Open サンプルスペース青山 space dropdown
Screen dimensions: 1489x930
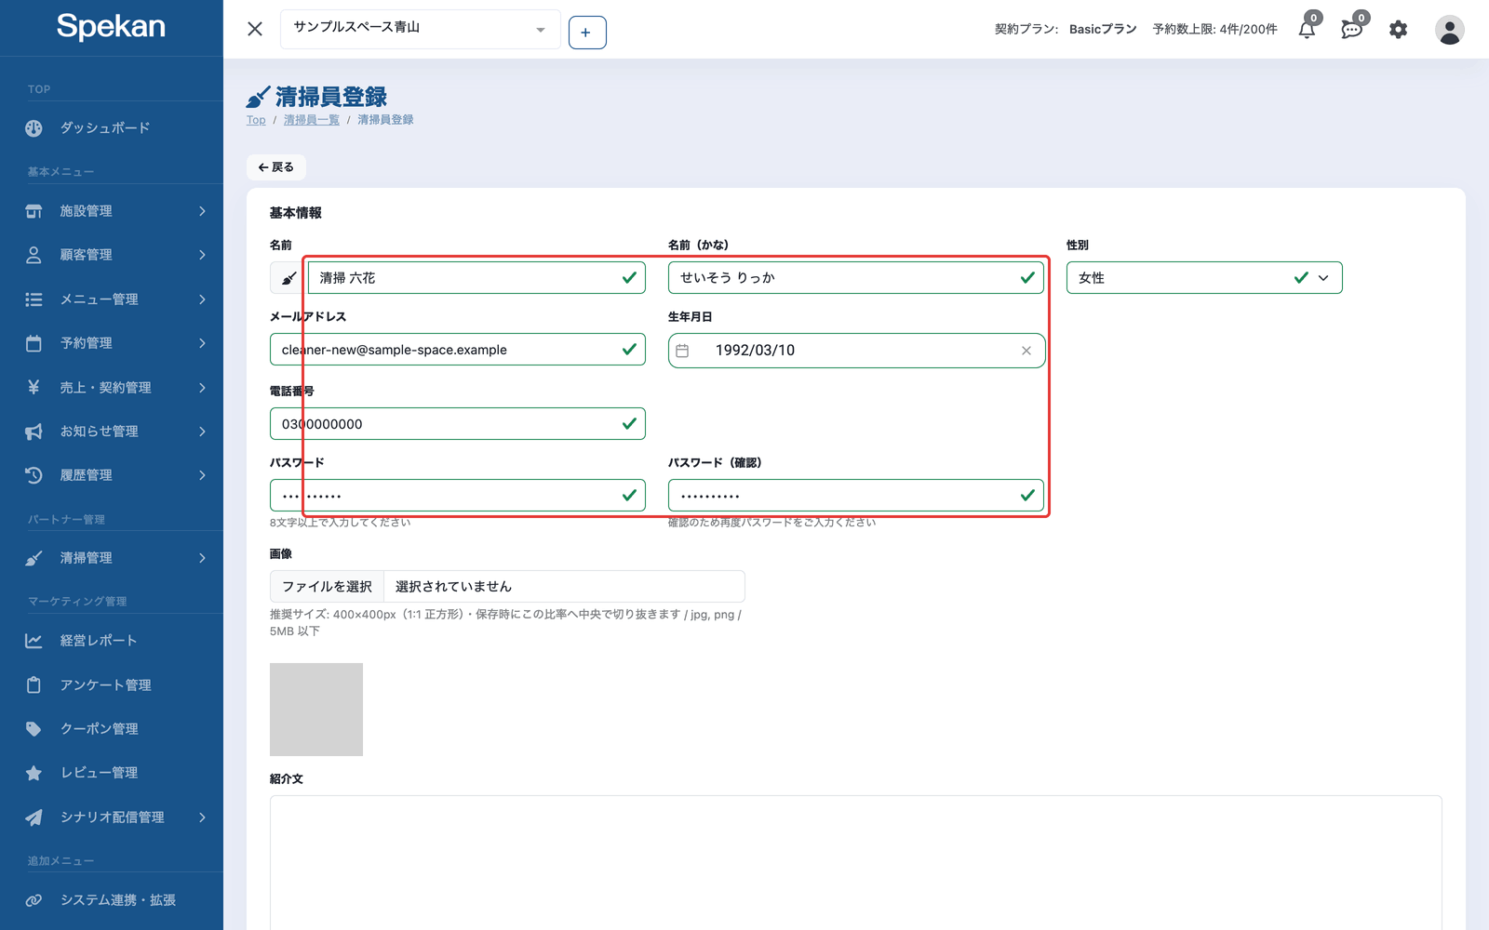421,29
